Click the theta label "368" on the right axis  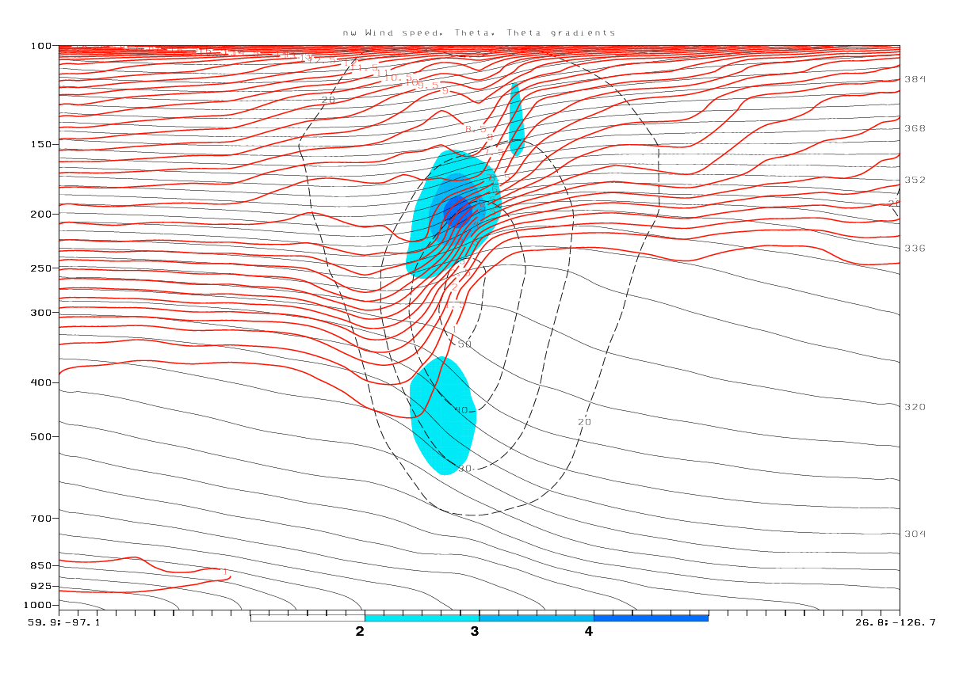coord(915,128)
